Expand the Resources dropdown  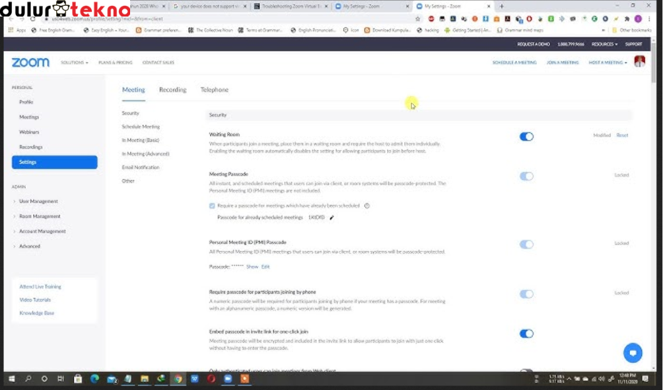click(x=604, y=44)
